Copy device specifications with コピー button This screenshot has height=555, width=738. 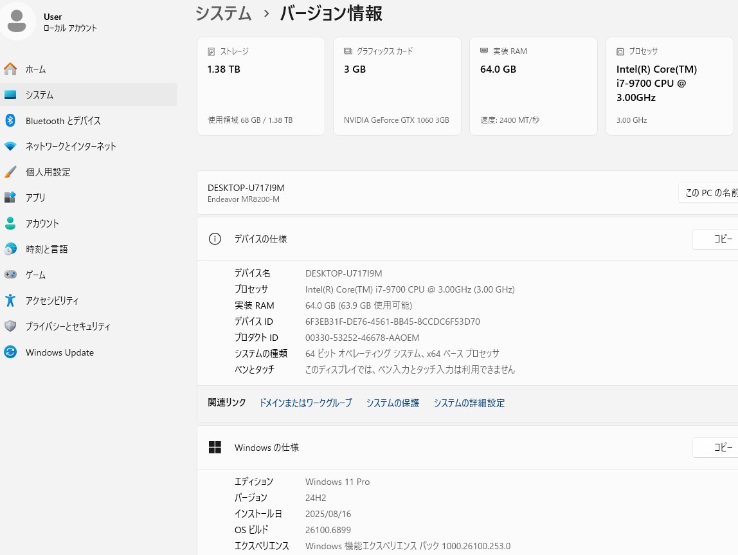coord(718,239)
